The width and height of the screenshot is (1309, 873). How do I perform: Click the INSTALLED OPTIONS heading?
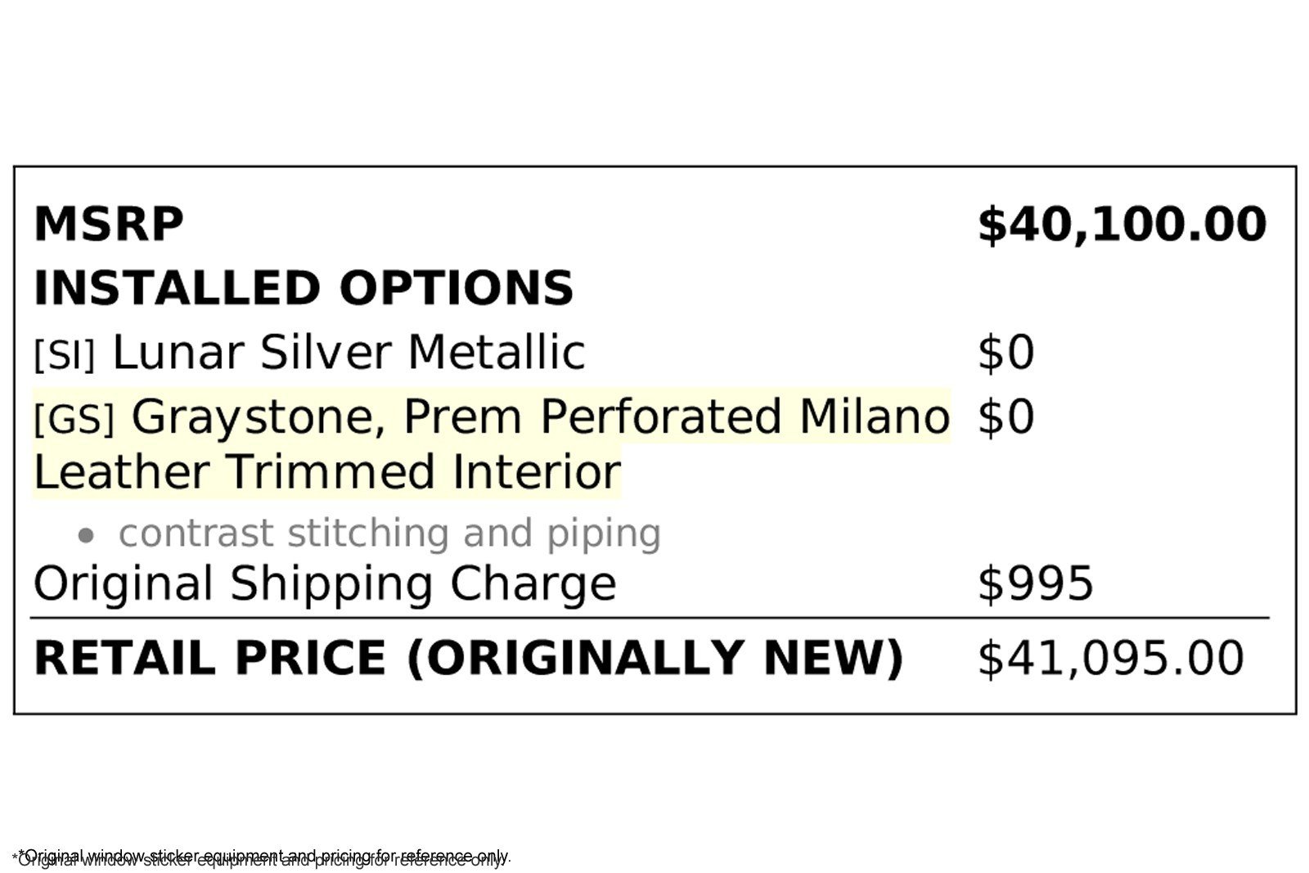click(304, 288)
